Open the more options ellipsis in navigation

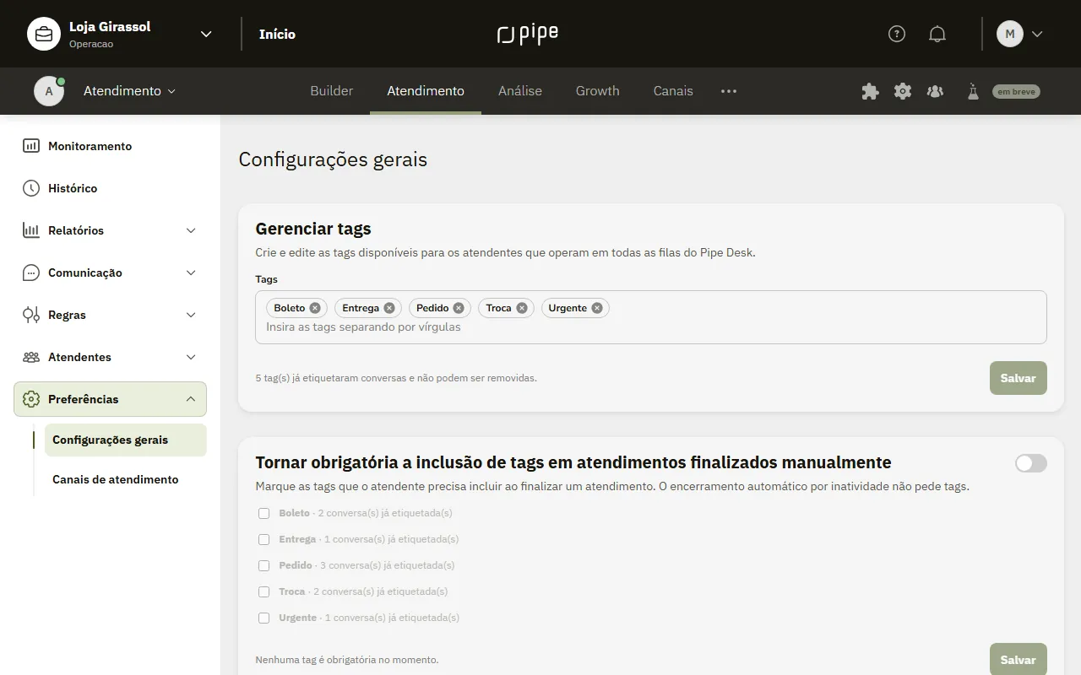[729, 91]
